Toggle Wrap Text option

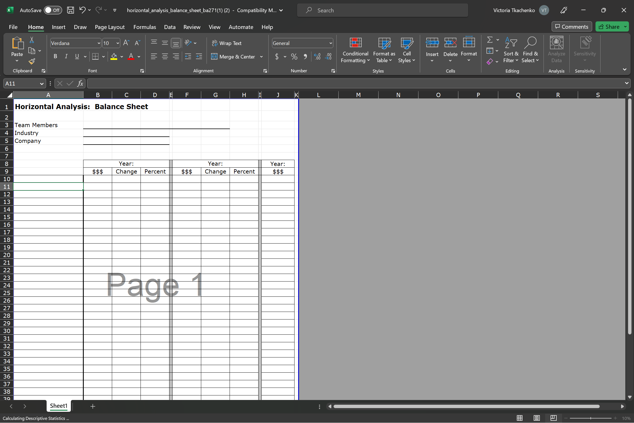click(227, 43)
